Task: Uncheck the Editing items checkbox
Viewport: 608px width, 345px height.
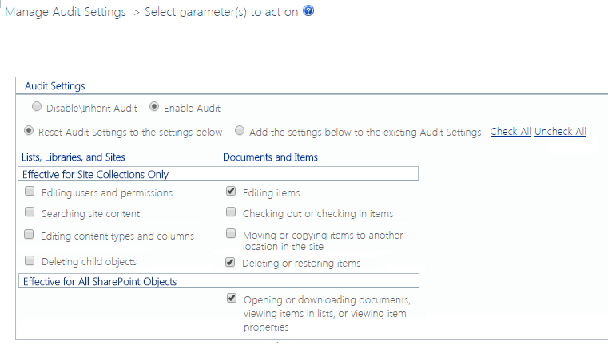Action: (231, 192)
